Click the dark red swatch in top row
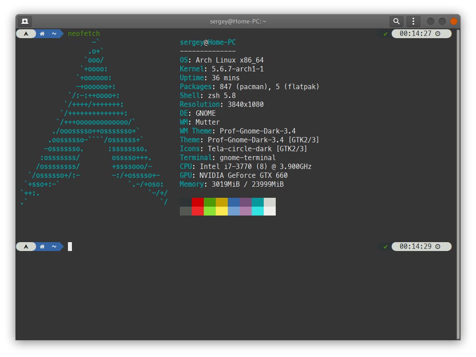 coord(198,202)
